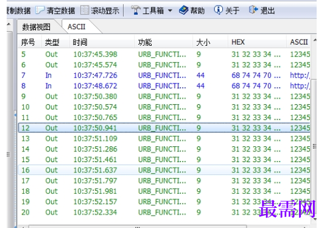Click the 清空数据 button label

[x=61, y=10]
